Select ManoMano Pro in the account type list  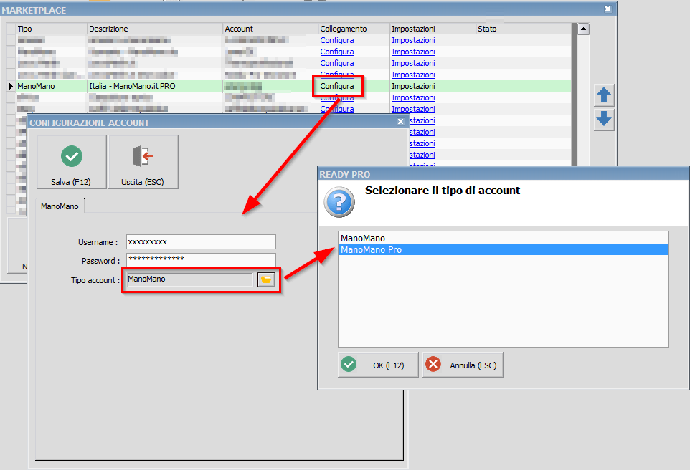click(504, 250)
